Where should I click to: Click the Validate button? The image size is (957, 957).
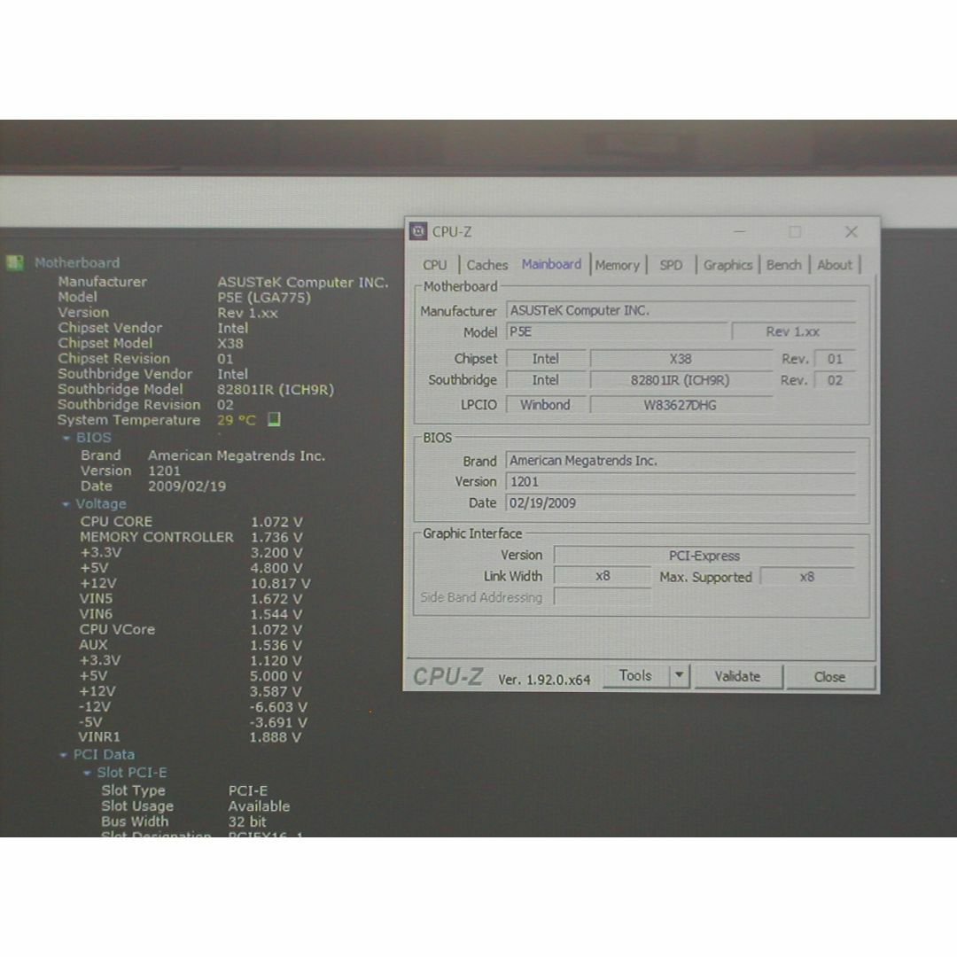[x=737, y=676]
